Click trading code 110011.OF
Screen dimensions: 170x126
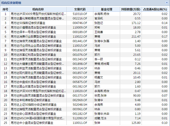tap(80, 123)
